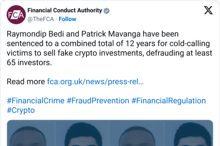This screenshot has width=220, height=146.
Task: Click the #FinancialRegulation hashtag
Action: [168, 100]
